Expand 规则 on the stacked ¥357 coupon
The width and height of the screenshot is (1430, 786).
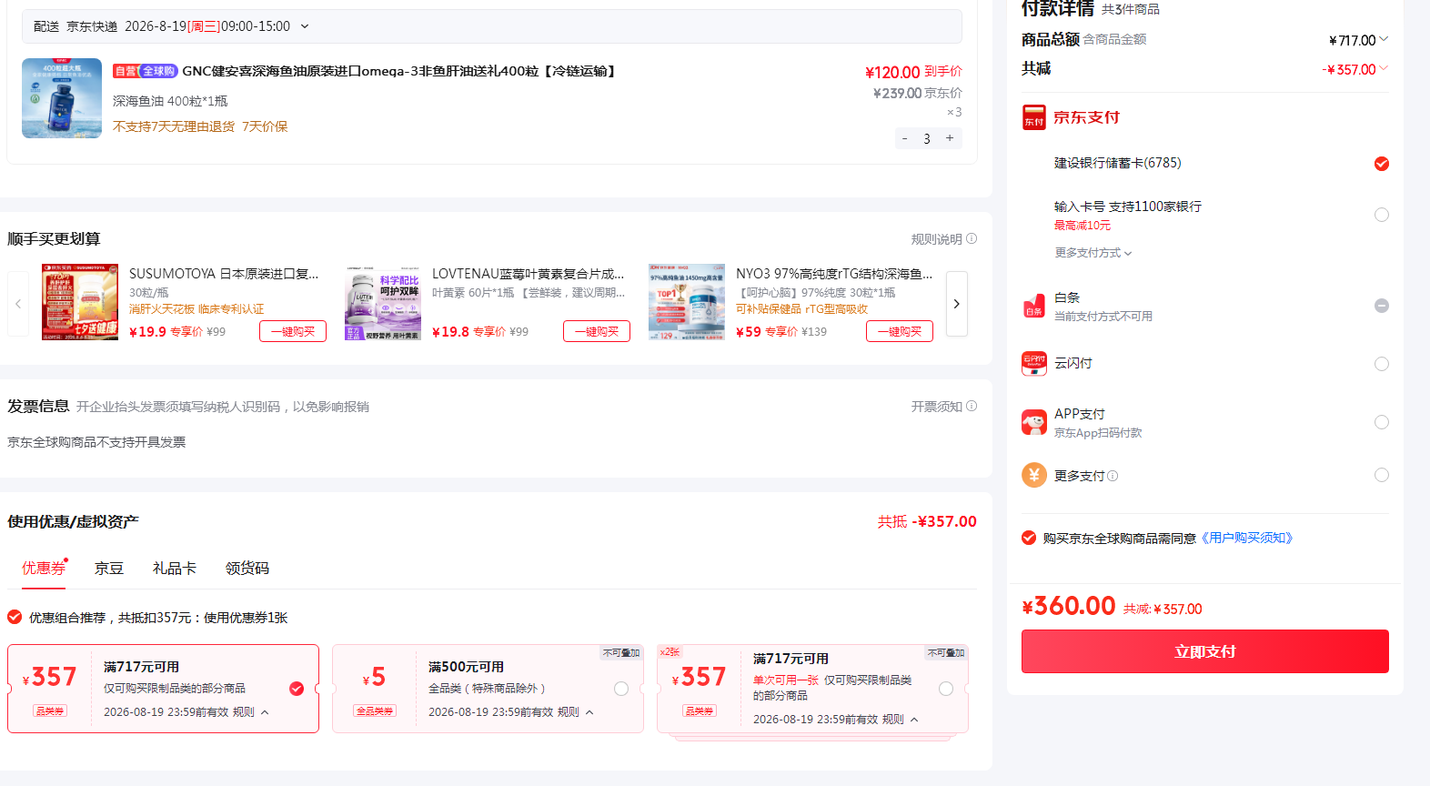901,720
